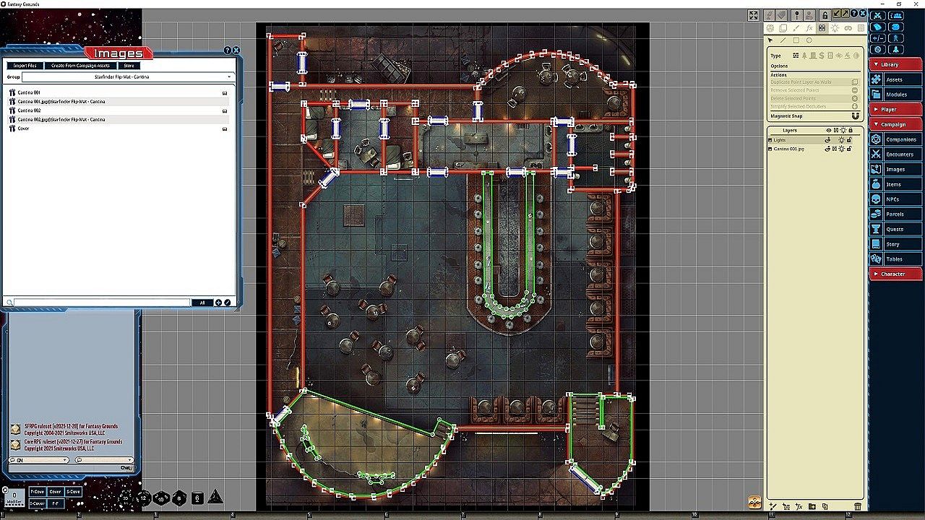The height and width of the screenshot is (520, 925).
Task: Click the crossed swords sidebar icon
Action: pyautogui.click(x=877, y=15)
